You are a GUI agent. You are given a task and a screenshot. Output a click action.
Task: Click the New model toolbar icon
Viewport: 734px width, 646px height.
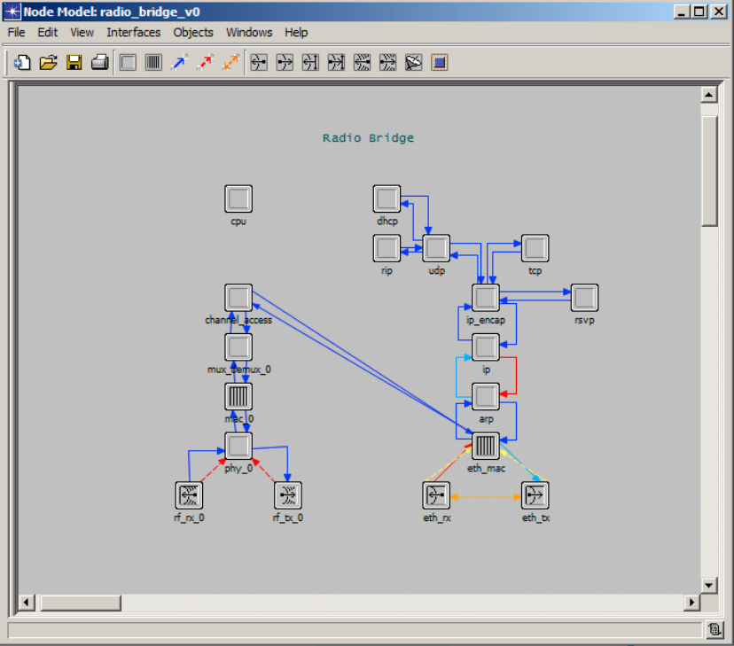pos(22,62)
